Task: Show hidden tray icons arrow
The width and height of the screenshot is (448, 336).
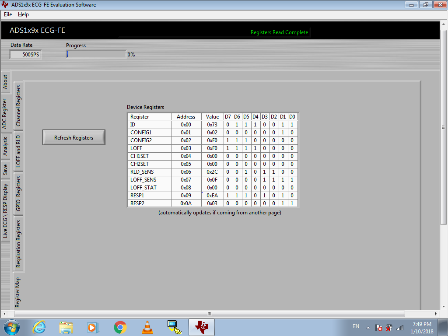Action: click(368, 328)
